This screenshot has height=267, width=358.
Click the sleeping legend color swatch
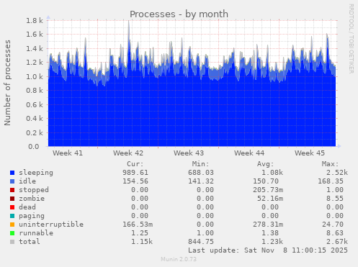coord(12,173)
